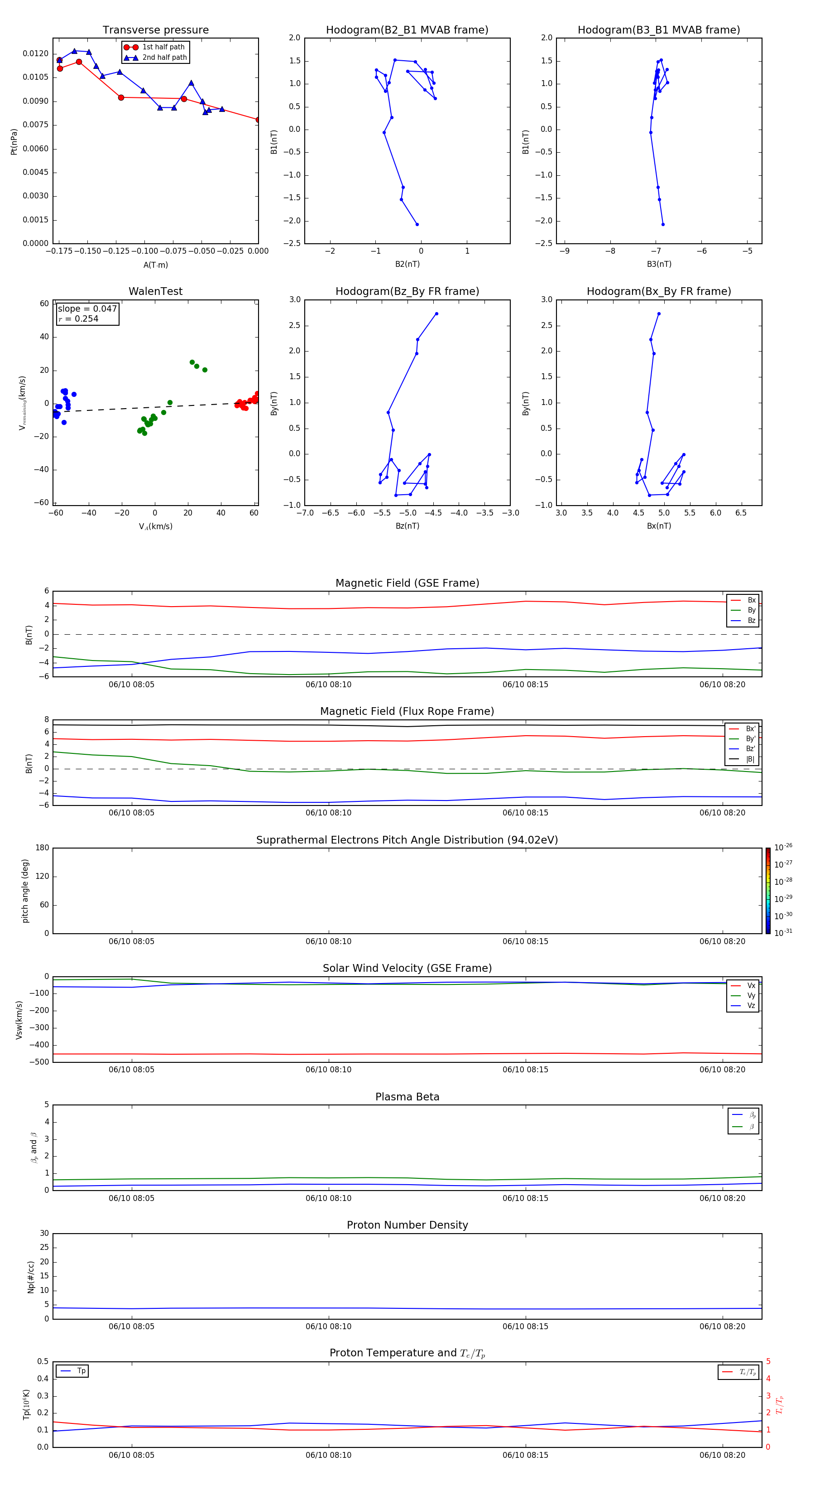
Task: Click the "Magnetic Field (Flux Rope Frame)" title
Action: click(x=407, y=712)
